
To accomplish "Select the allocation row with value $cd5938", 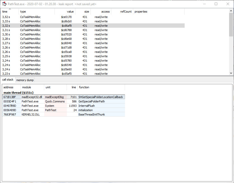I will point(93,56).
